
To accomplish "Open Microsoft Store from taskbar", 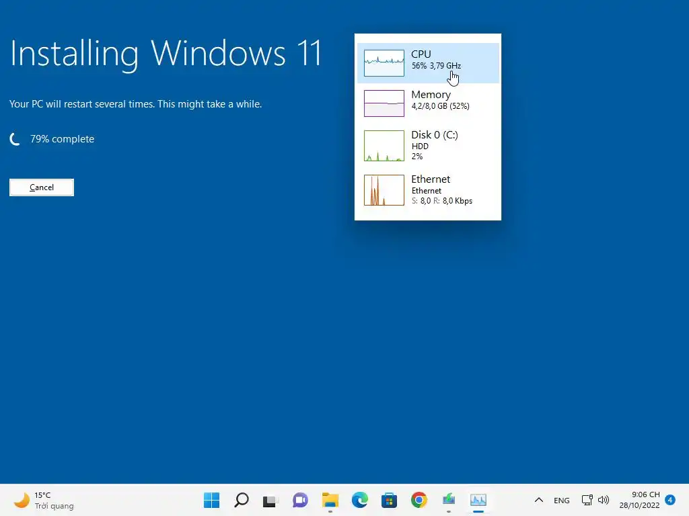I will [x=390, y=500].
